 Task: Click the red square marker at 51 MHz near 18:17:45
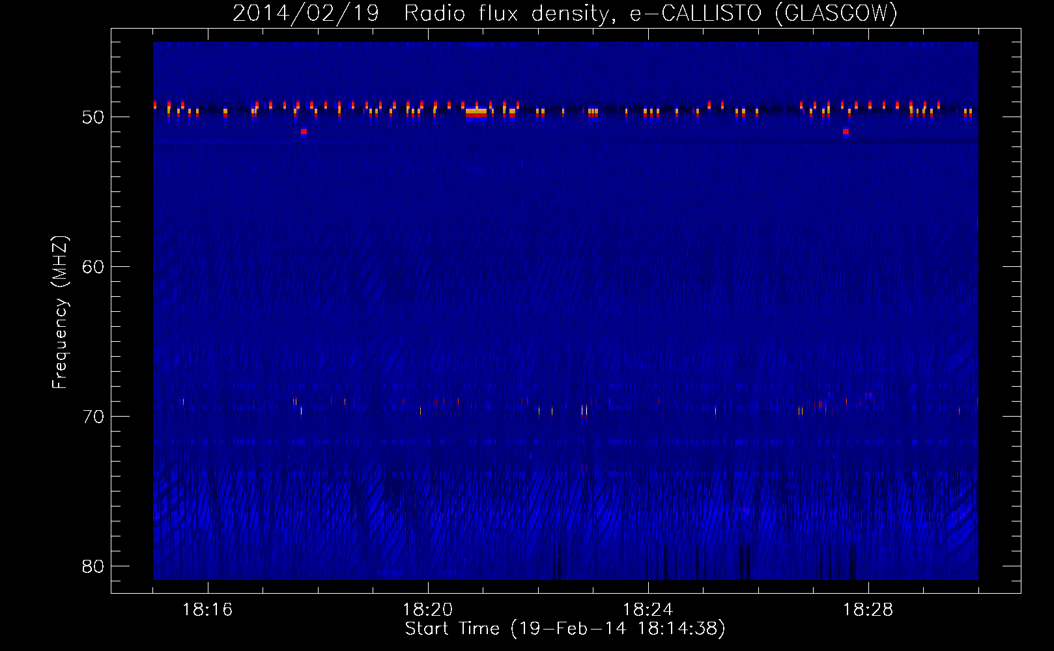coord(304,132)
